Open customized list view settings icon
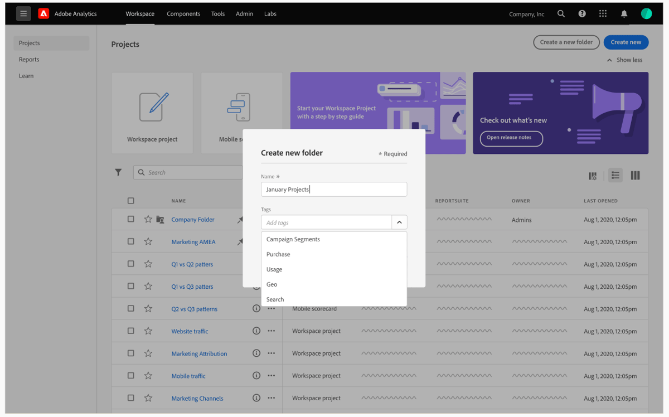 point(593,175)
